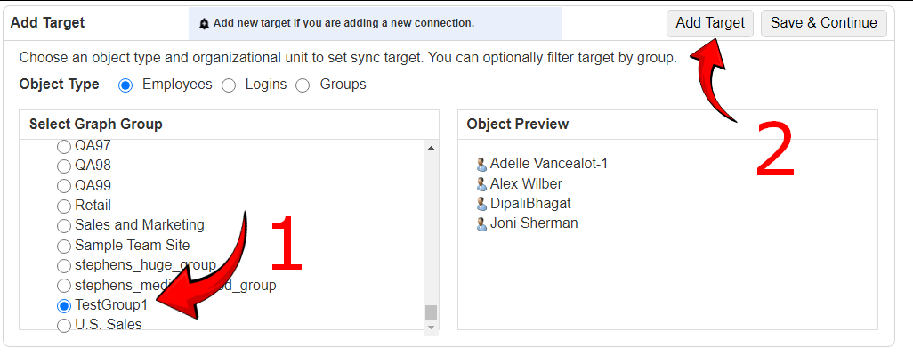Click the group list scrollbar thumb
Image resolution: width=913 pixels, height=356 pixels.
pos(431,313)
